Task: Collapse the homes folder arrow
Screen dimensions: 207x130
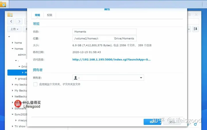Action: click(12, 48)
